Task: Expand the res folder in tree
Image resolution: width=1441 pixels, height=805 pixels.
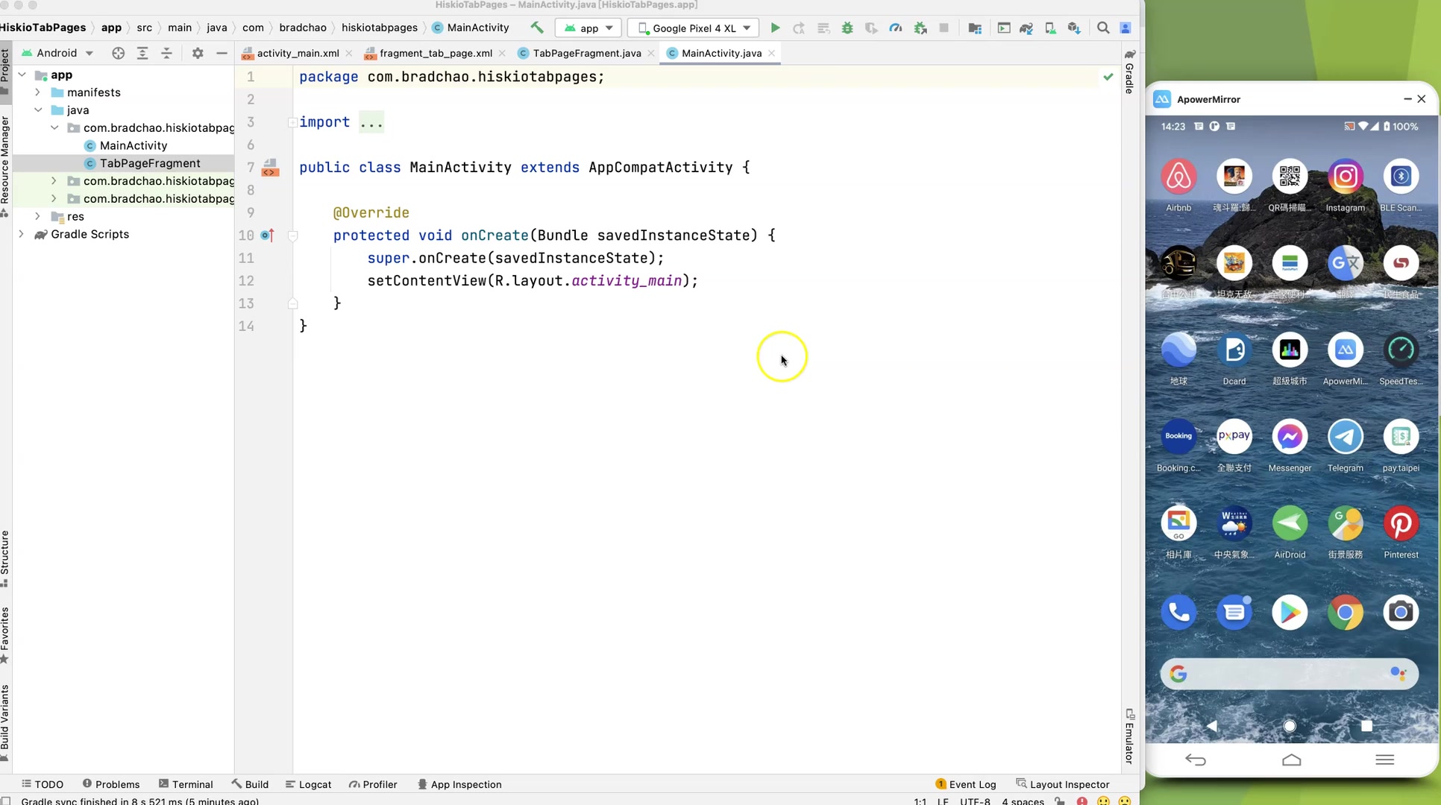Action: point(38,216)
